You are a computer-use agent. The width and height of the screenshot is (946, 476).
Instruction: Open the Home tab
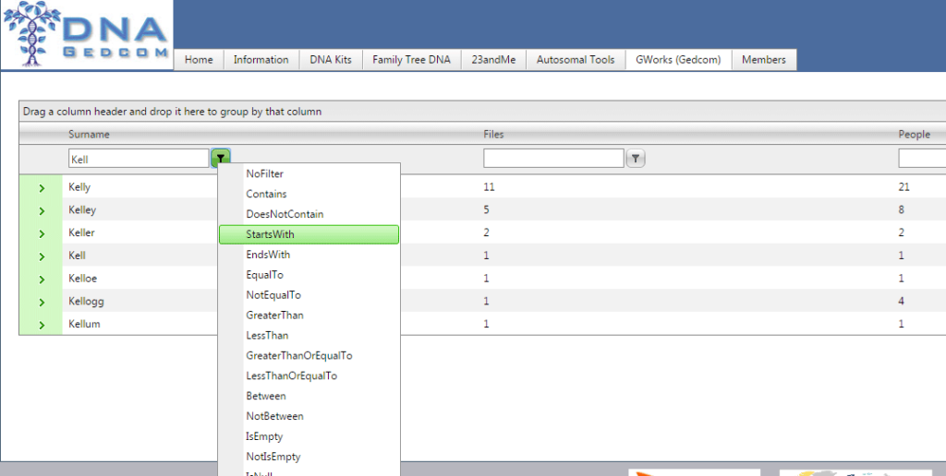199,60
